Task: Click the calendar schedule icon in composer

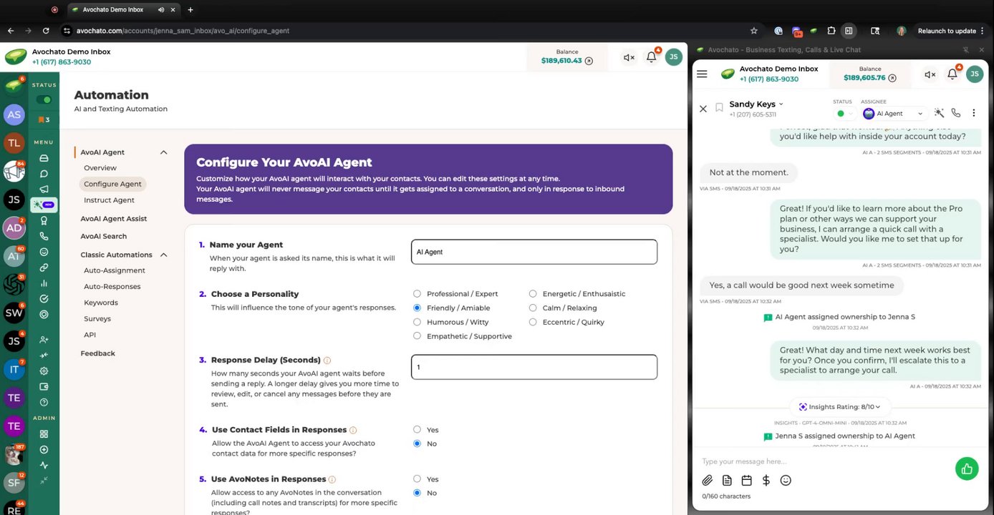Action: point(746,481)
